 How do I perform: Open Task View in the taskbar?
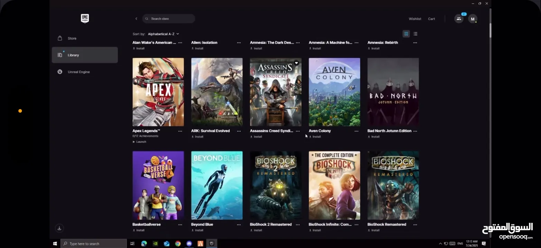tap(132, 244)
